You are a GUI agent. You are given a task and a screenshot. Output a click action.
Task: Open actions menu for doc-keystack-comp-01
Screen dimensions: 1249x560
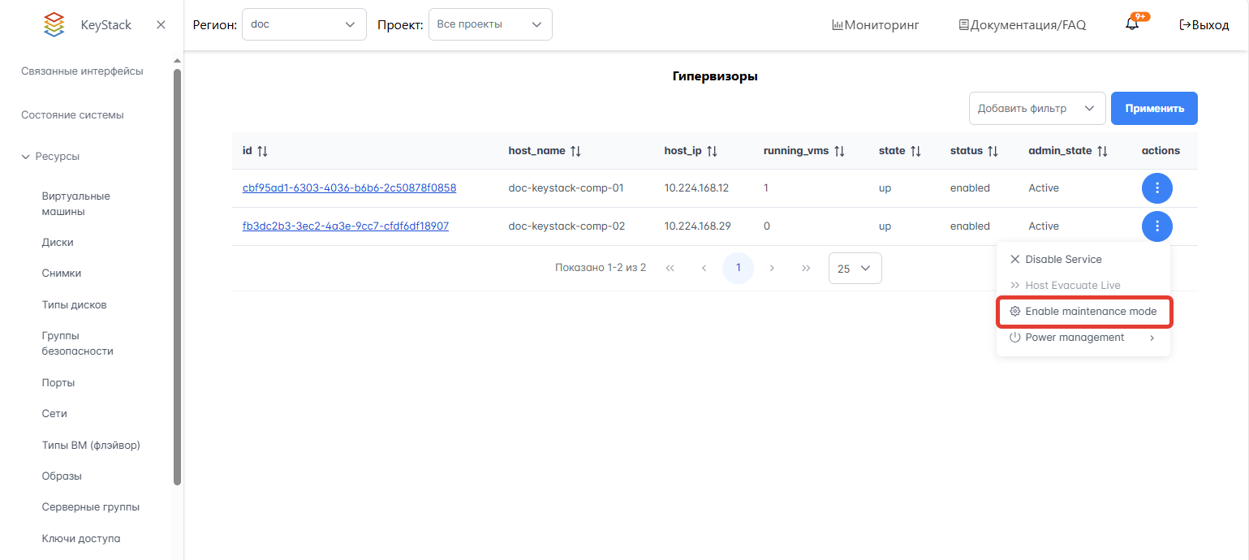pyautogui.click(x=1156, y=188)
